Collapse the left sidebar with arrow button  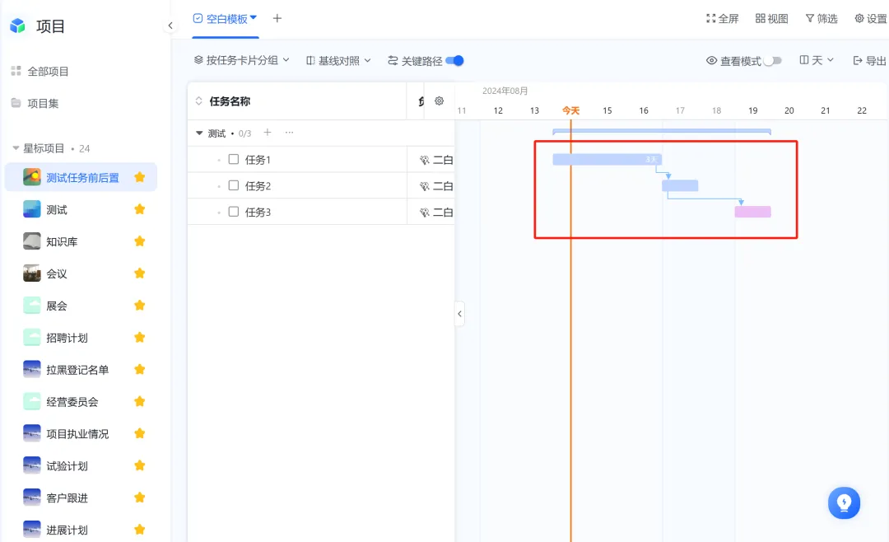(x=170, y=26)
